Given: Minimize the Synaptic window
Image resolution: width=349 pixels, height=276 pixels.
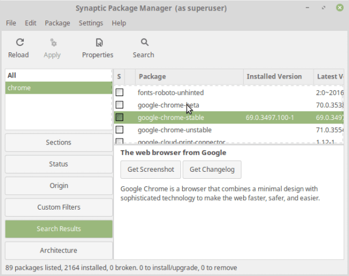Looking at the screenshot, I should (x=308, y=8).
